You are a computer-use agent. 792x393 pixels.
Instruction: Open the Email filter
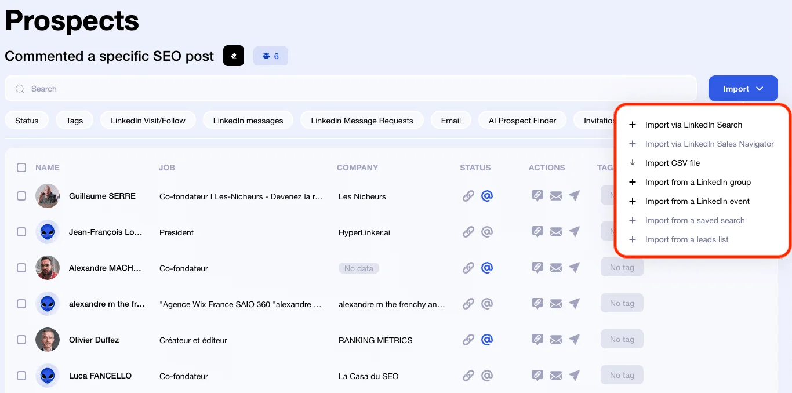tap(451, 121)
